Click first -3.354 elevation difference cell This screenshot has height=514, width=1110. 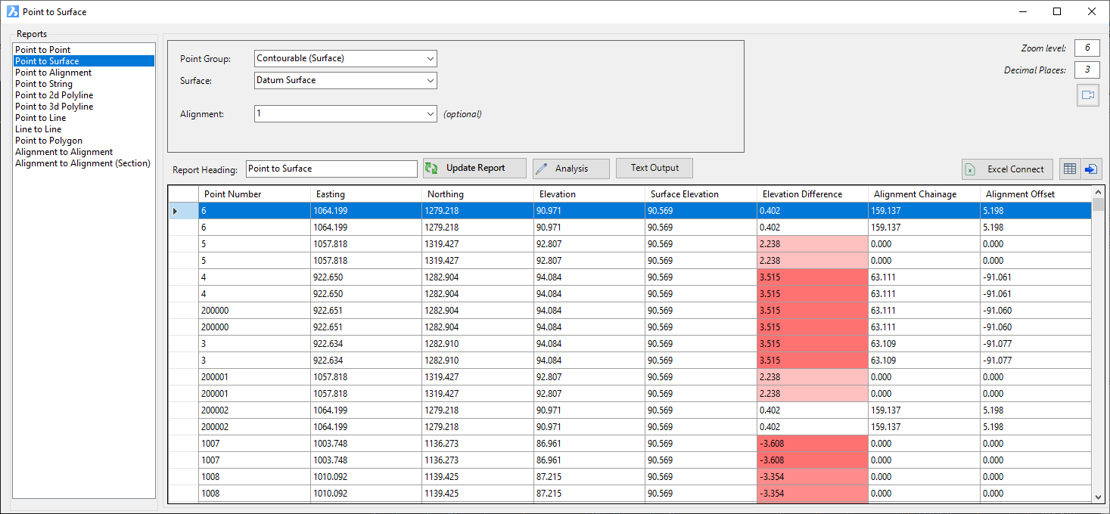pyautogui.click(x=813, y=477)
